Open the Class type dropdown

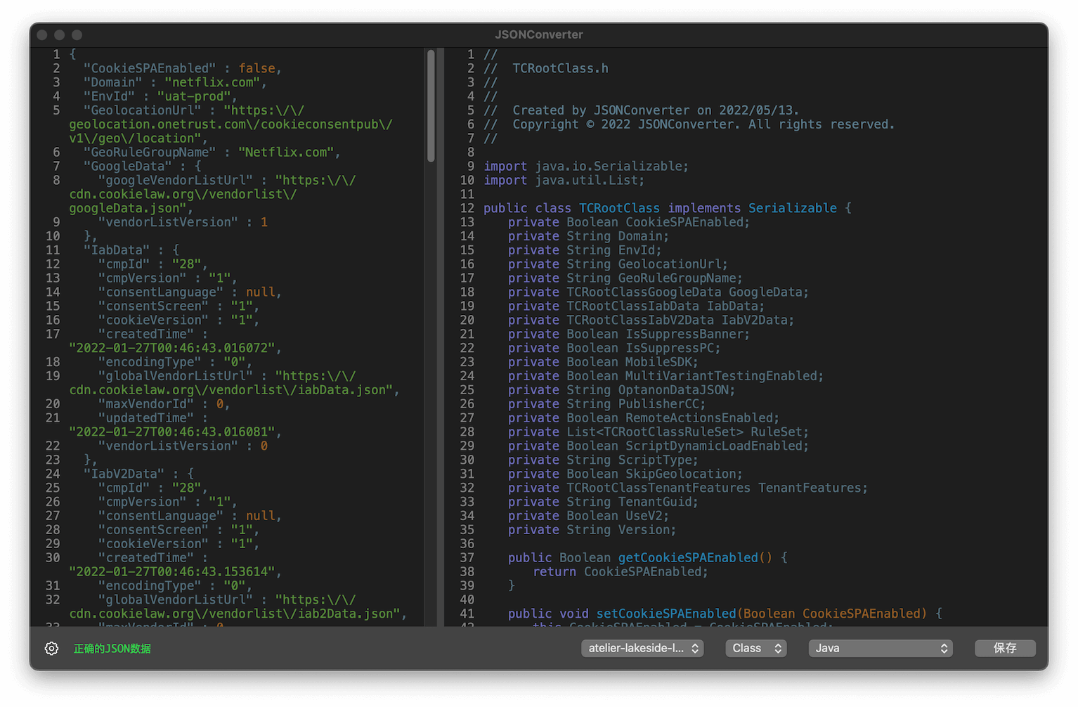coord(756,648)
